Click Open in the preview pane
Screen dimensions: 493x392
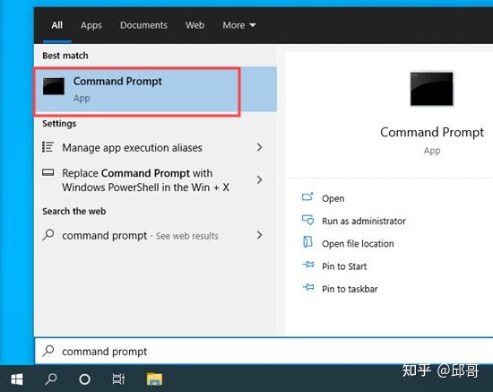coord(333,198)
